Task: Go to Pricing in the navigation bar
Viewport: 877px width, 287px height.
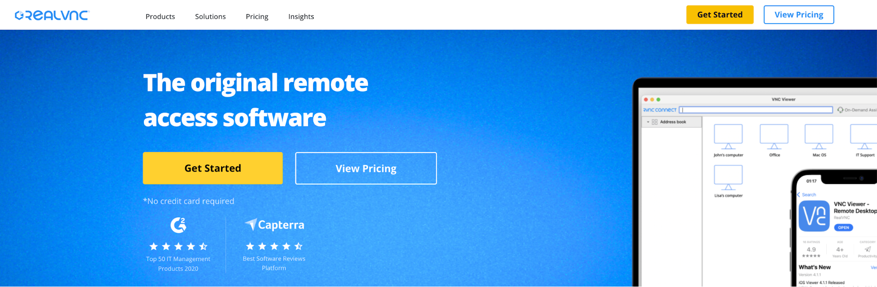Action: (257, 16)
